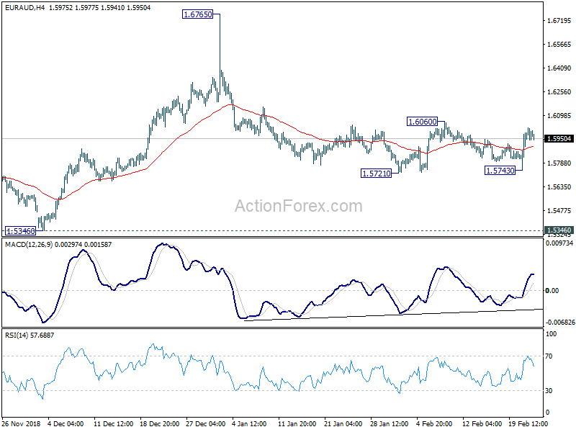Viewport: 576px width, 432px height.
Task: Click the 1.53460 bottom price label on chart
Action: (21, 231)
